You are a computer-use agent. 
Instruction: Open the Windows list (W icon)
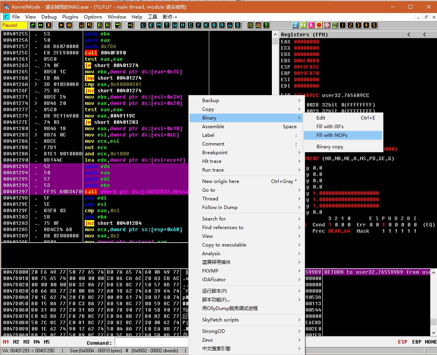[175, 25]
